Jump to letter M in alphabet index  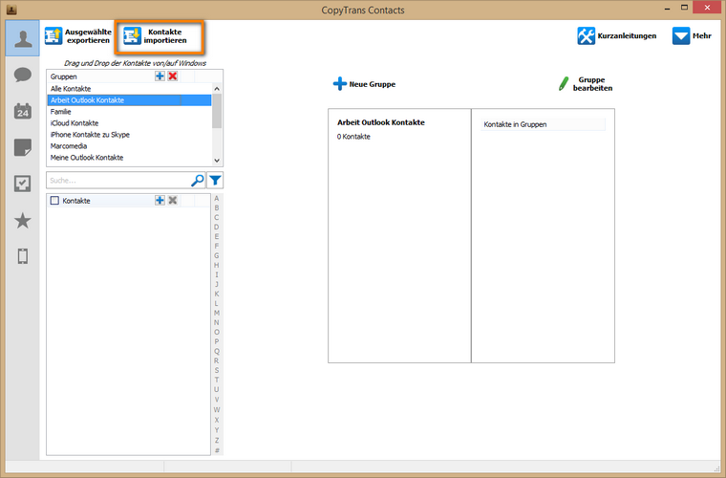pyautogui.click(x=217, y=313)
